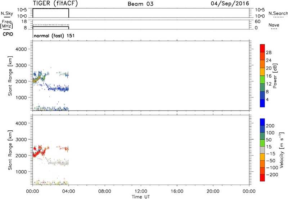Click the date '04/Sep/2016' in header
The height and width of the screenshot is (199, 288).
(230, 3)
